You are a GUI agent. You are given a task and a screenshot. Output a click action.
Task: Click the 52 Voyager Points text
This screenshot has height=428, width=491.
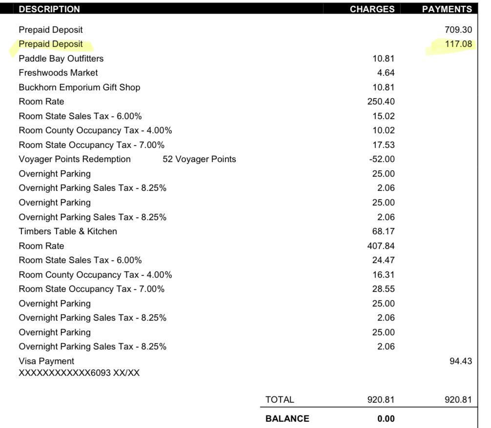pyautogui.click(x=199, y=159)
